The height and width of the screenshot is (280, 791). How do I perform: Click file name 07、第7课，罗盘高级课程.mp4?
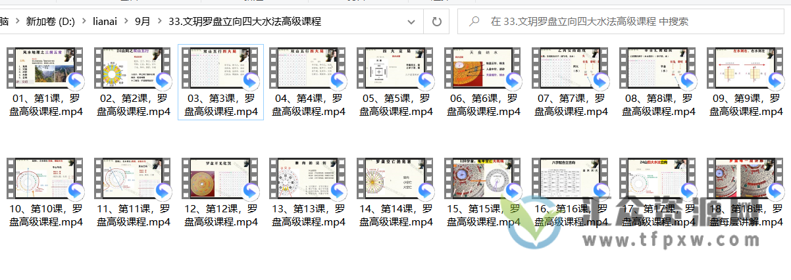tap(571, 105)
